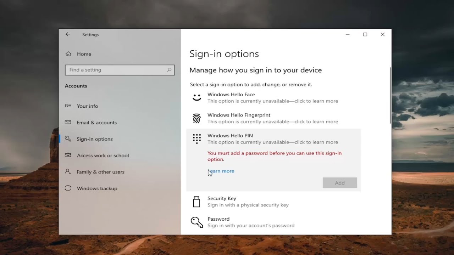Click the red password required warning text

[x=275, y=156]
